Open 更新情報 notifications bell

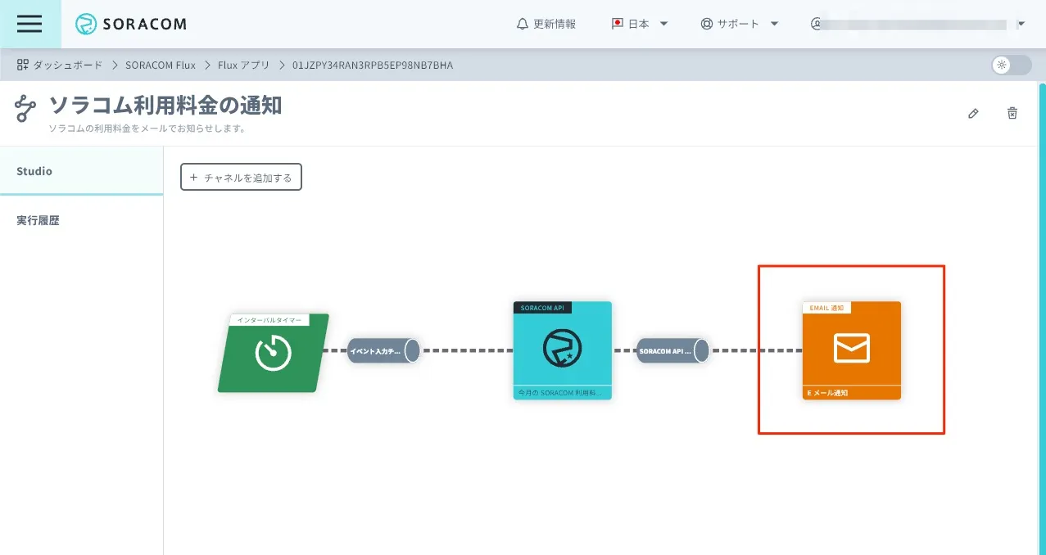pos(546,24)
